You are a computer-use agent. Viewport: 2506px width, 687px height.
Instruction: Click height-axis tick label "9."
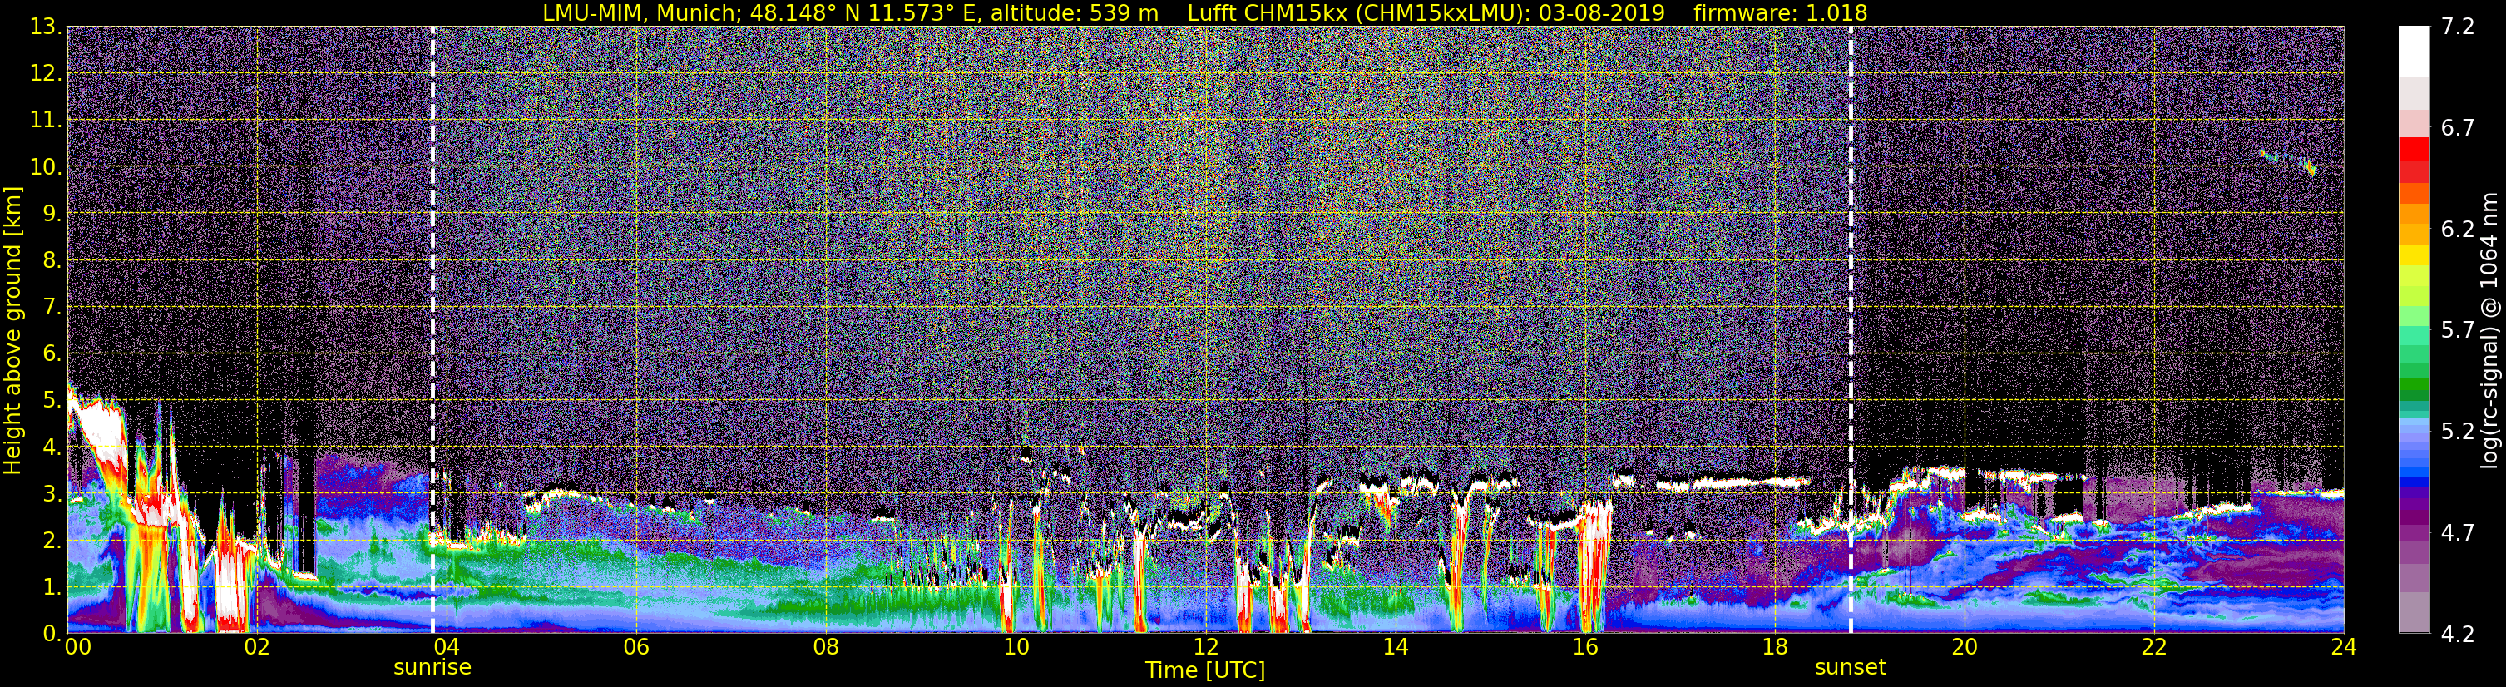(x=52, y=213)
